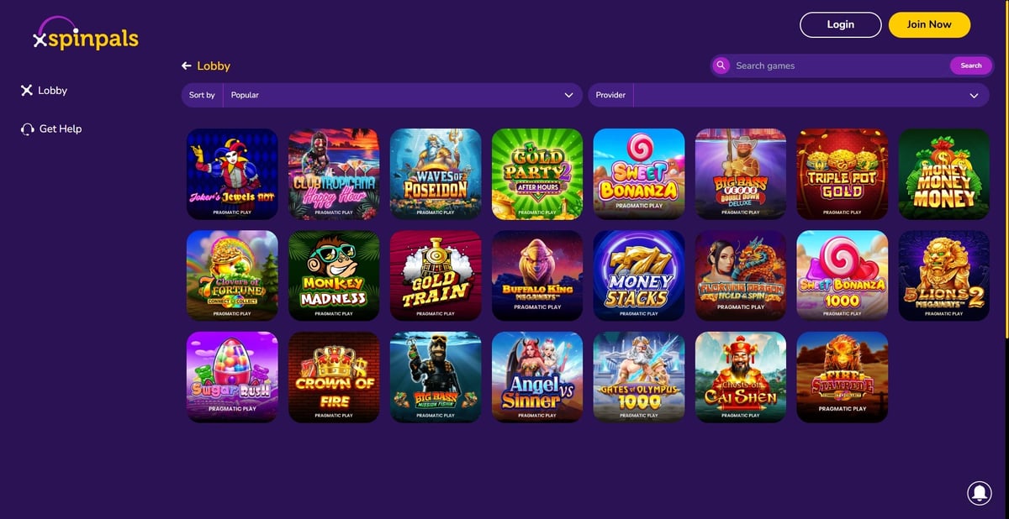Click the purple Search button
Screen dimensions: 1009x519
click(x=971, y=66)
